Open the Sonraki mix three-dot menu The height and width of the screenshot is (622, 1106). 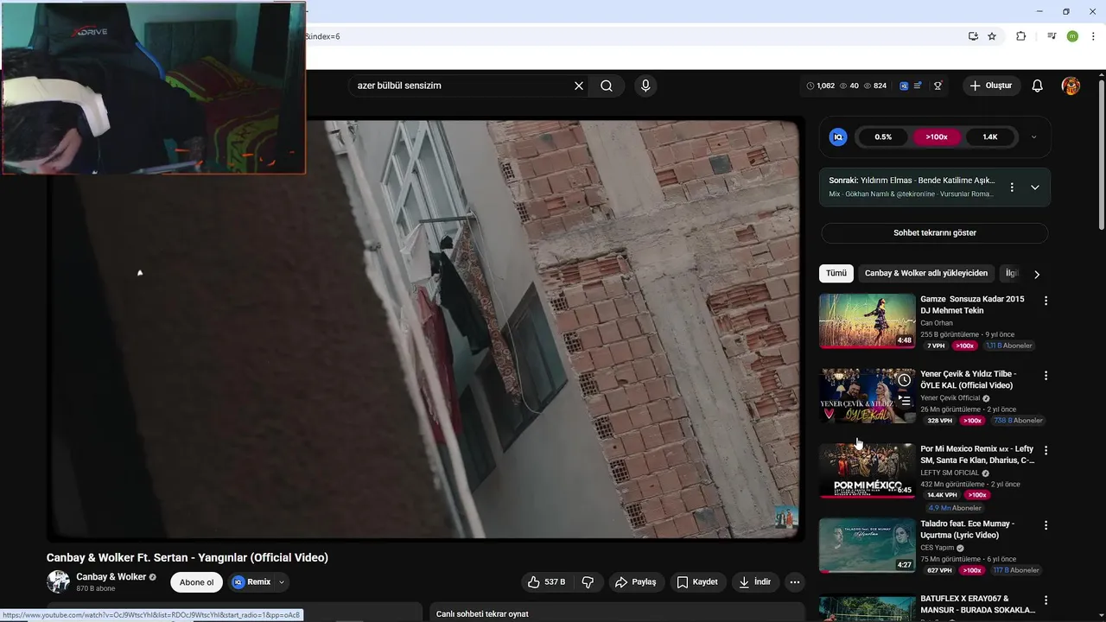pyautogui.click(x=1012, y=187)
